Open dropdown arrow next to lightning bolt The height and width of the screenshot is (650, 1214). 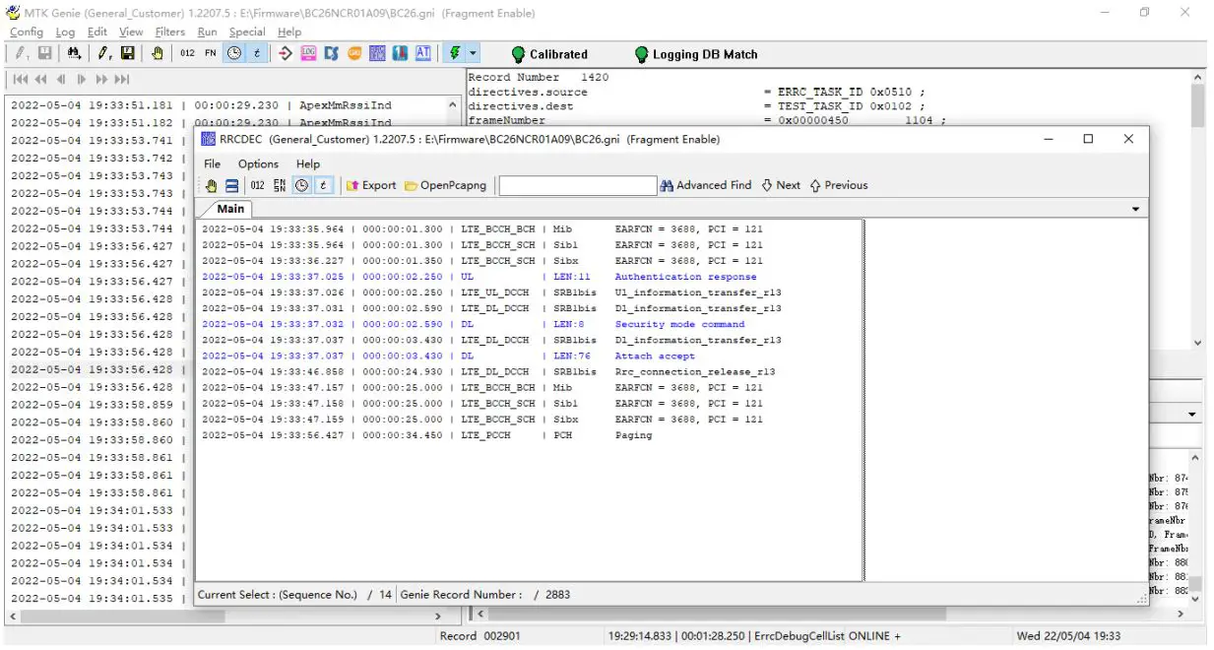474,53
